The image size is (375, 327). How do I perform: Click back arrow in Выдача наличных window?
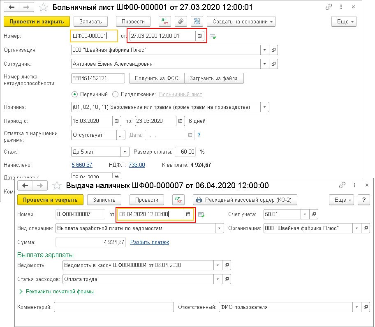(x=25, y=186)
